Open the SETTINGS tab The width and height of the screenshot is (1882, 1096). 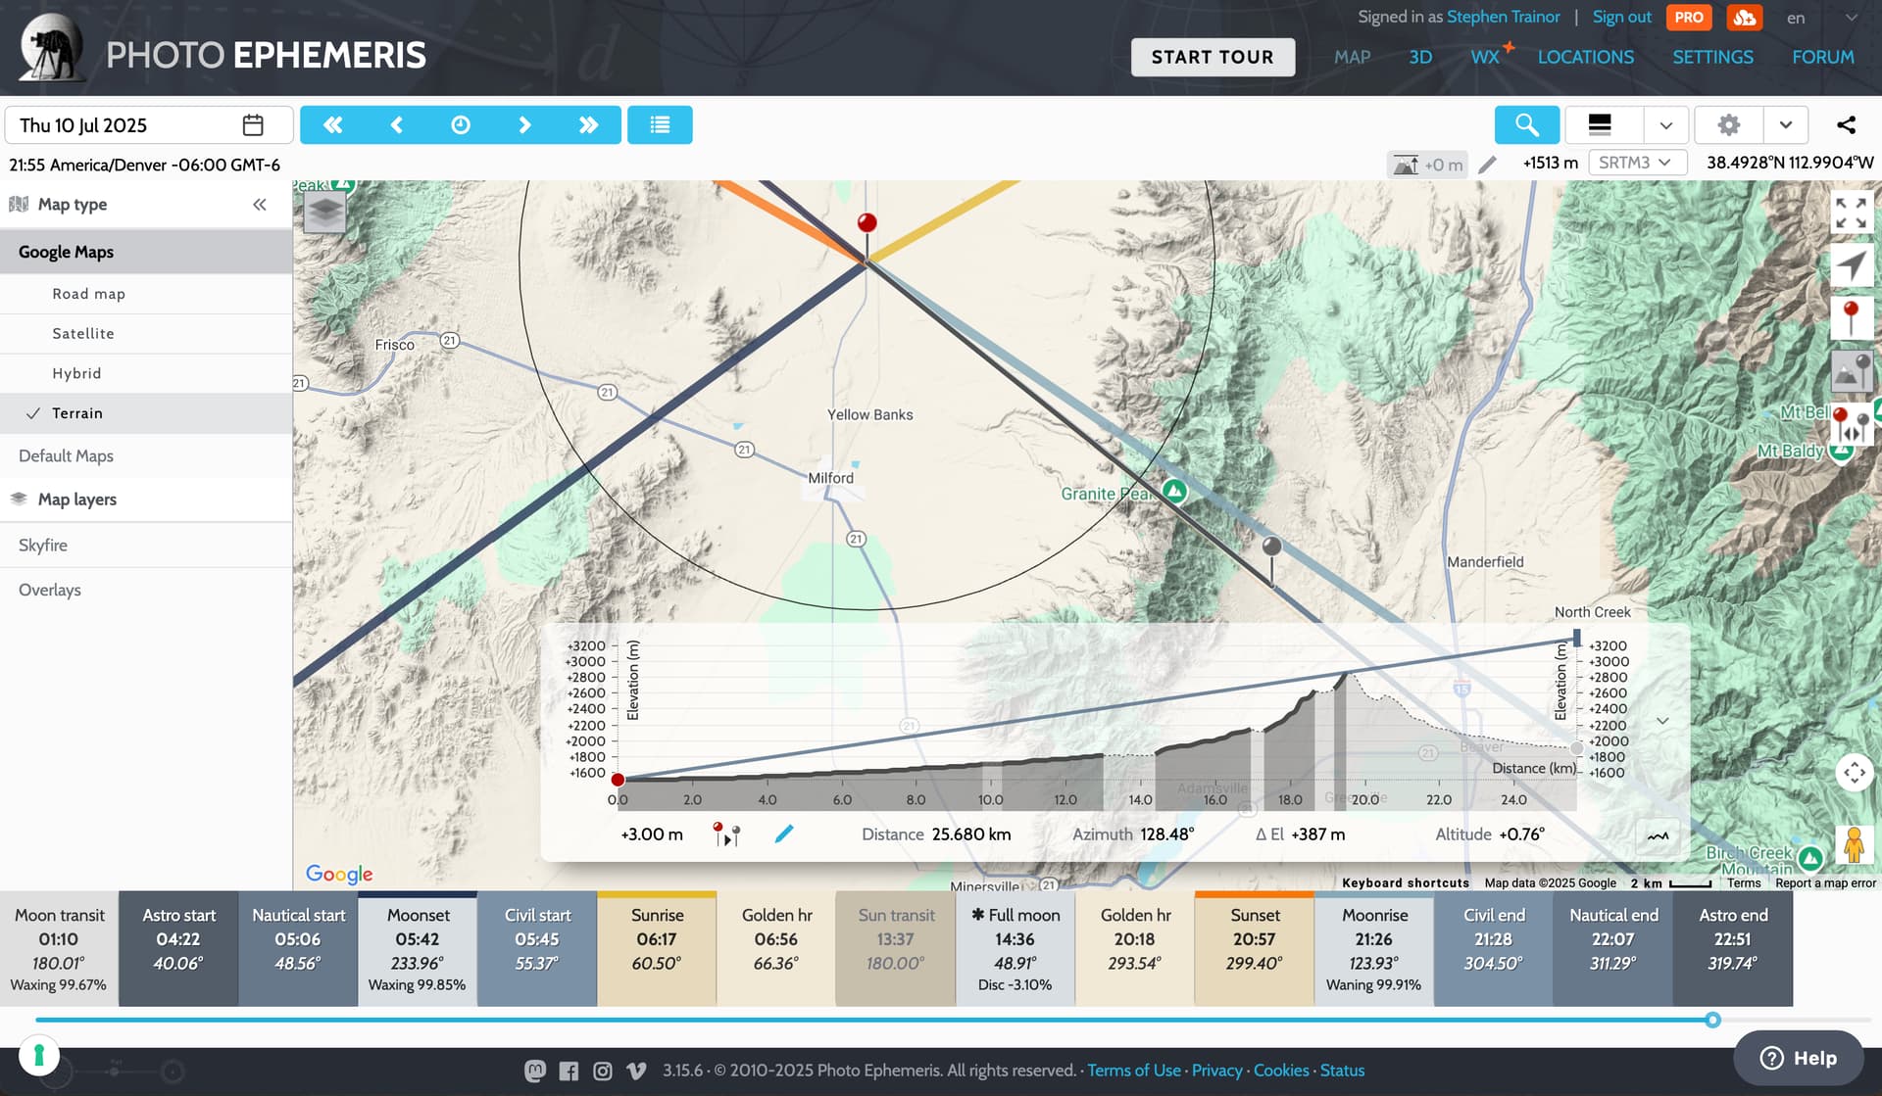coord(1712,57)
